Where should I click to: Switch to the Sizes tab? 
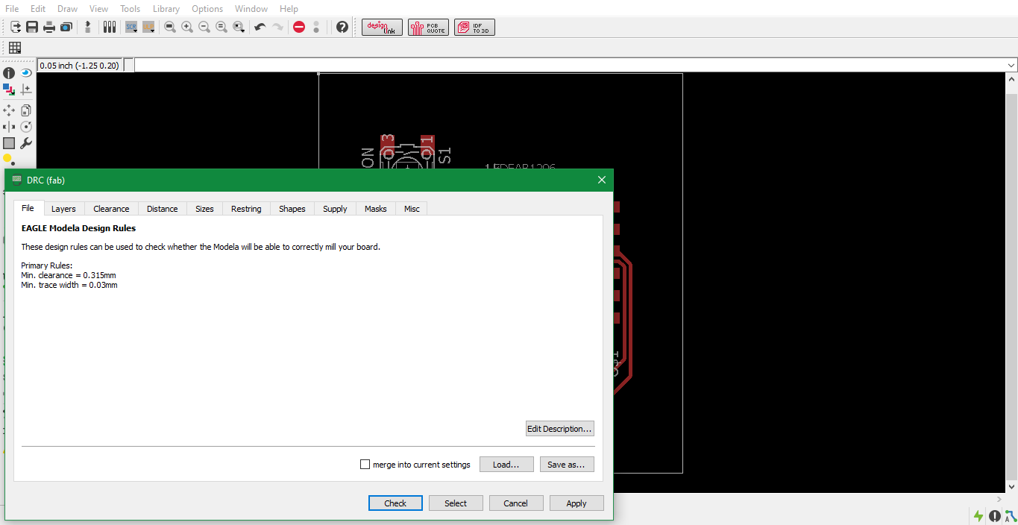pyautogui.click(x=204, y=209)
